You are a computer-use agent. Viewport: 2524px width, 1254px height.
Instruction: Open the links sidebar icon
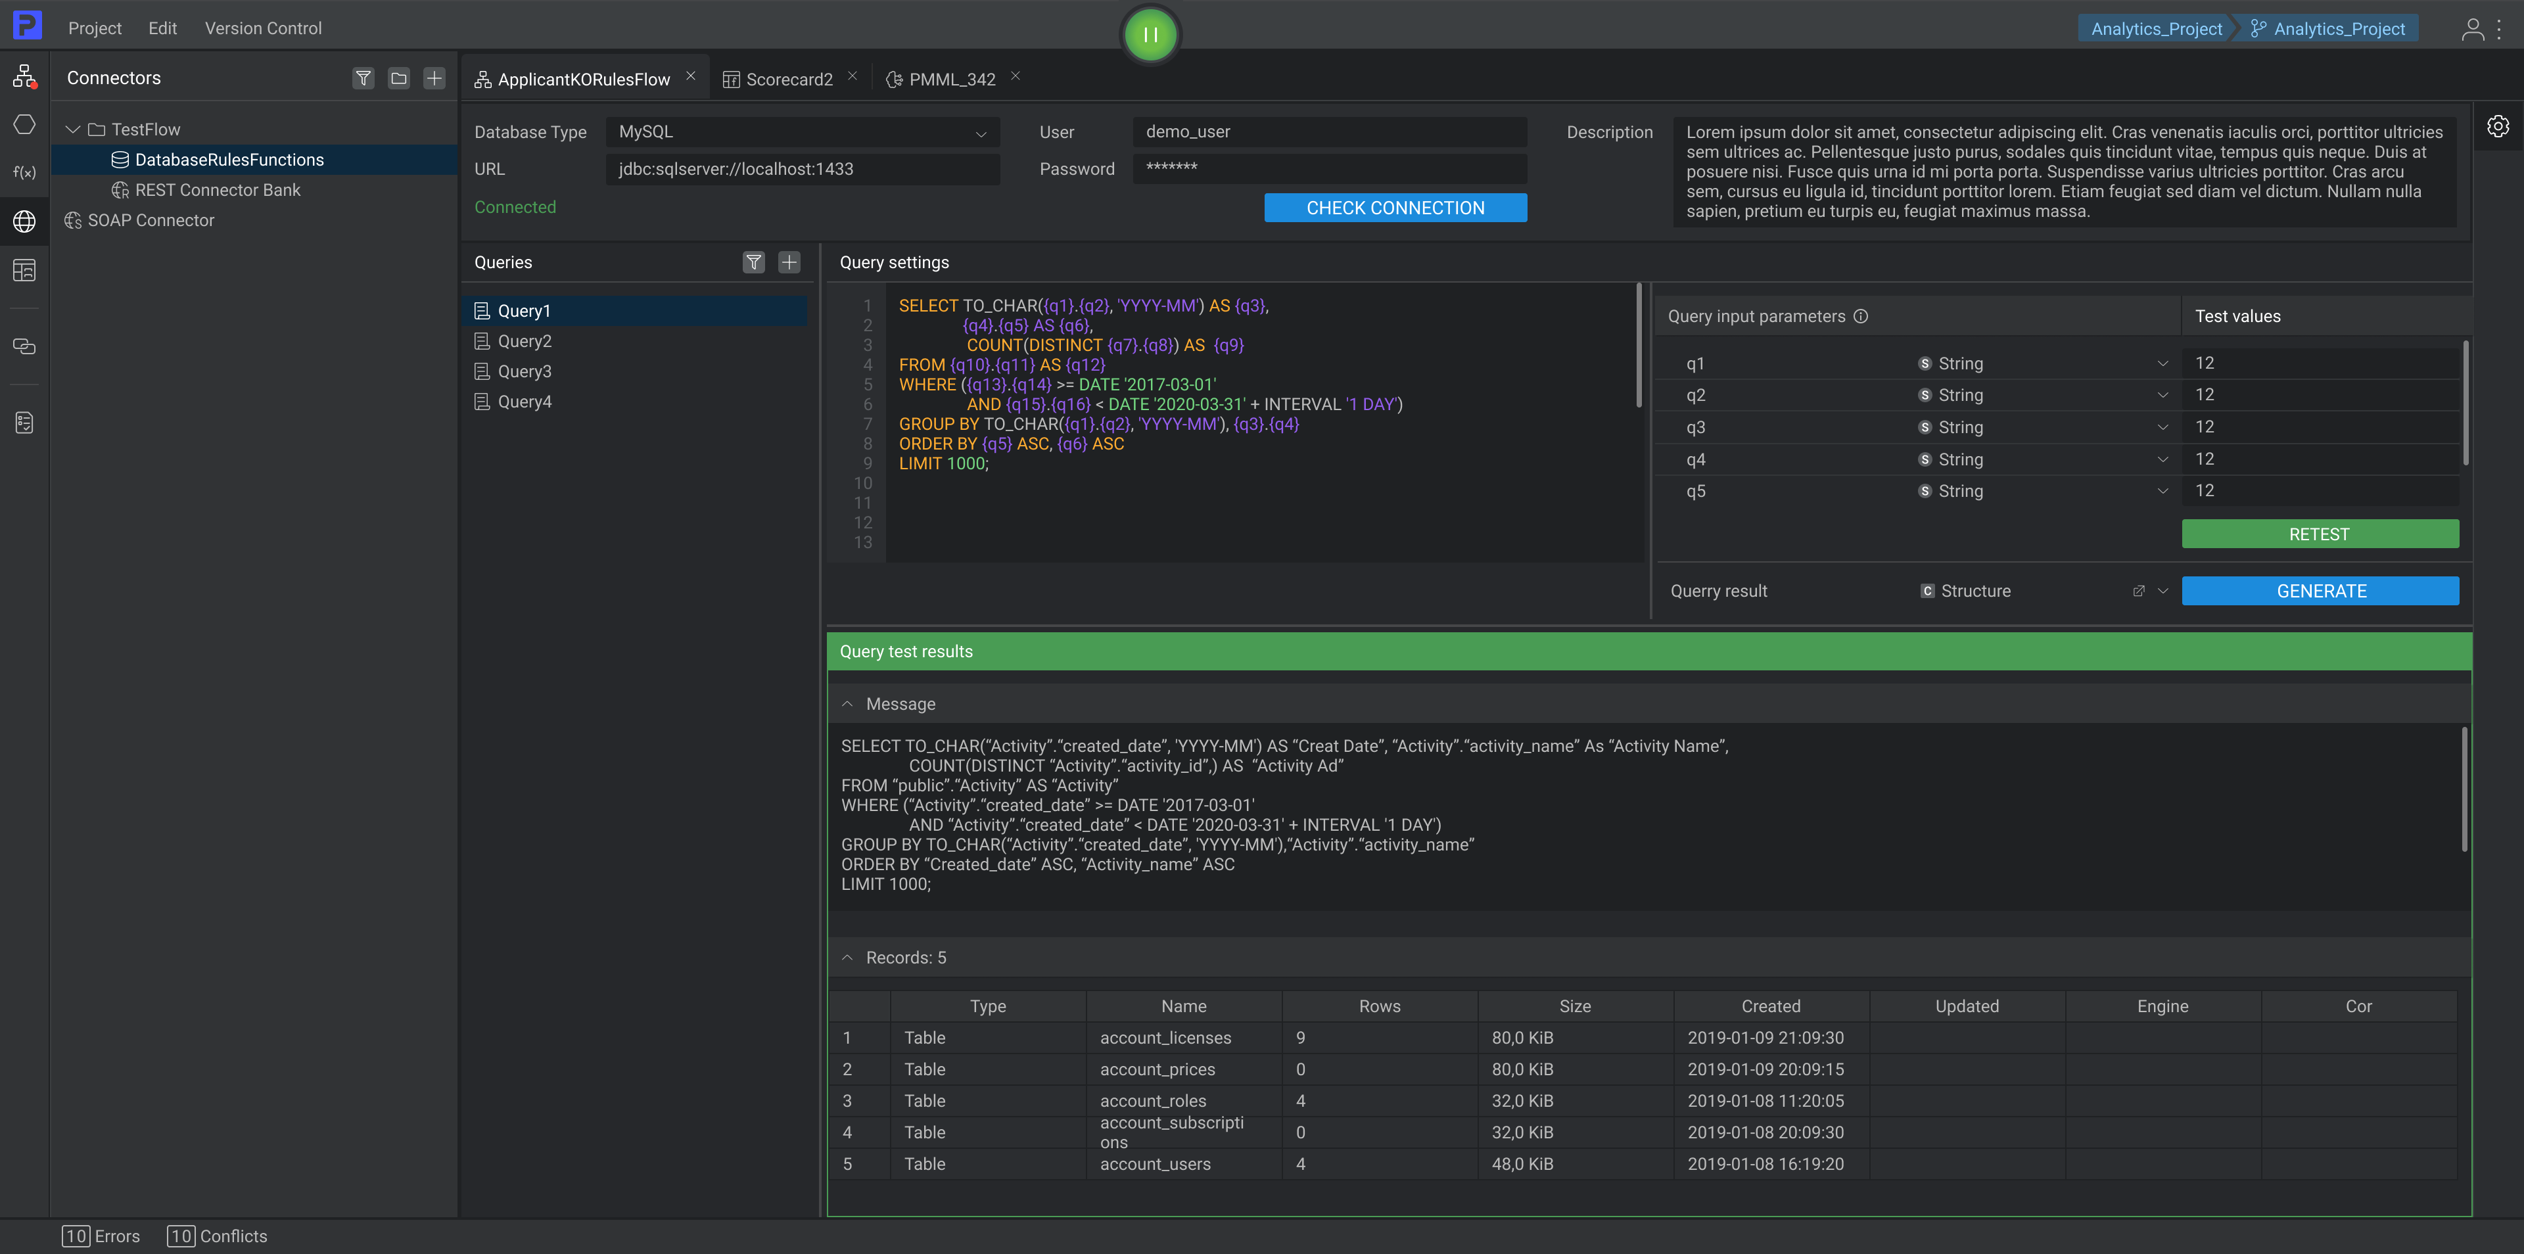24,346
